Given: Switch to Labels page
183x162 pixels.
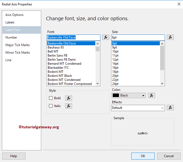Looking at the screenshot, I should (22, 22).
